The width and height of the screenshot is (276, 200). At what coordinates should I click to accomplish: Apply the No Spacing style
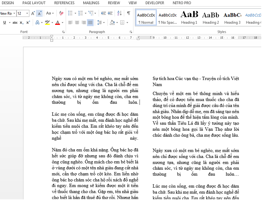coord(167,18)
